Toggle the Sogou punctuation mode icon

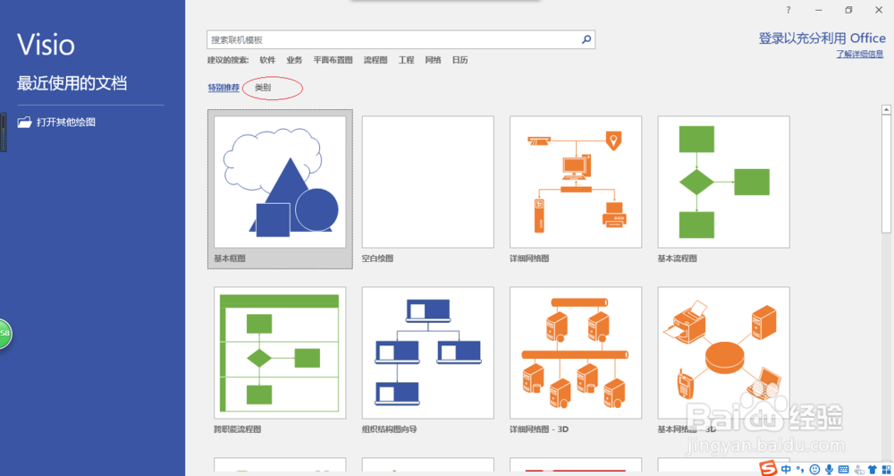pos(800,470)
